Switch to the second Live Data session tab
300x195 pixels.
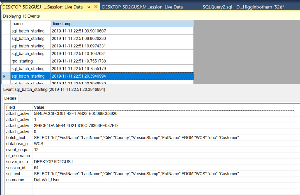(x=142, y=7)
